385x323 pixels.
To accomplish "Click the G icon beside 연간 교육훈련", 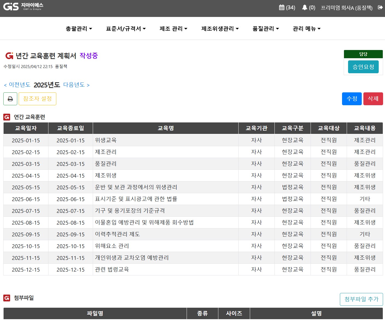I will point(7,117).
